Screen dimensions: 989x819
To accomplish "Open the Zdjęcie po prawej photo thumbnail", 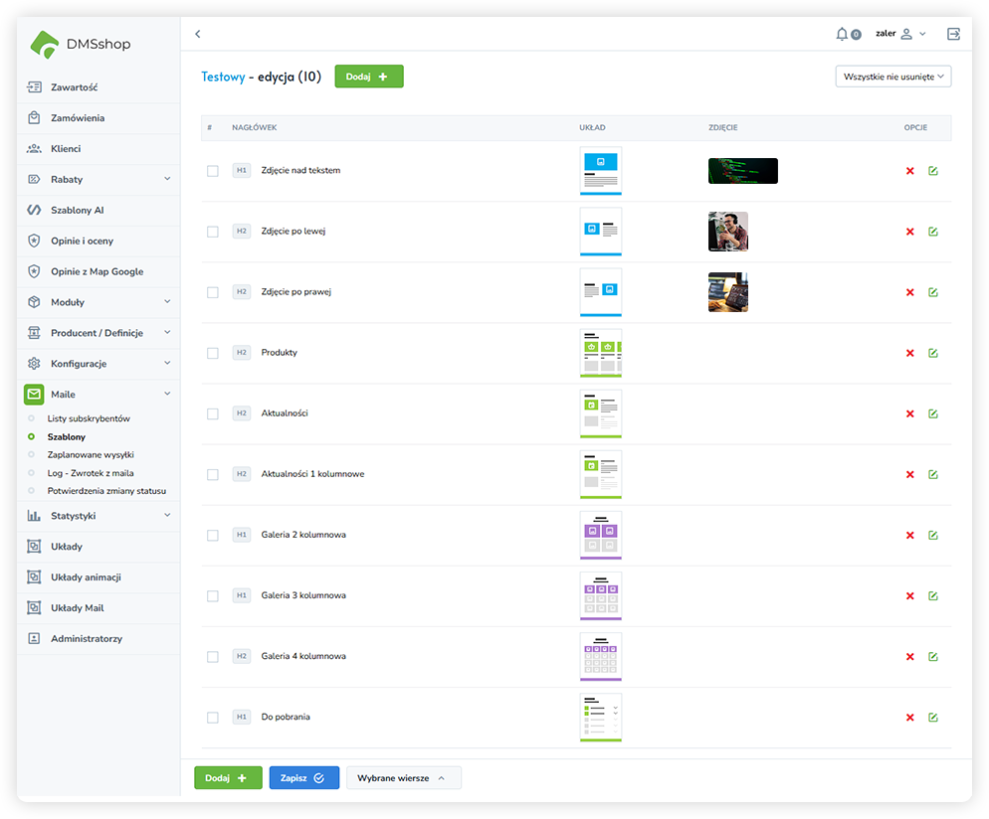I will pyautogui.click(x=727, y=292).
